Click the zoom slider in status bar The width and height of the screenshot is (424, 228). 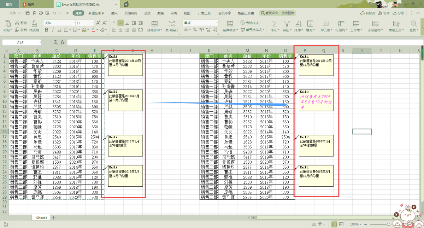pyautogui.click(x=388, y=224)
